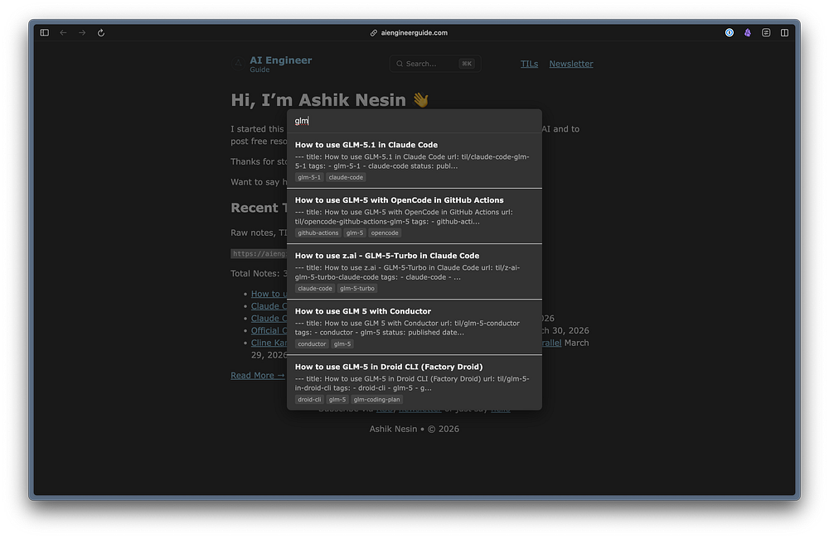
Task: Click the AI Engineer Guide logo icon
Action: [x=239, y=64]
